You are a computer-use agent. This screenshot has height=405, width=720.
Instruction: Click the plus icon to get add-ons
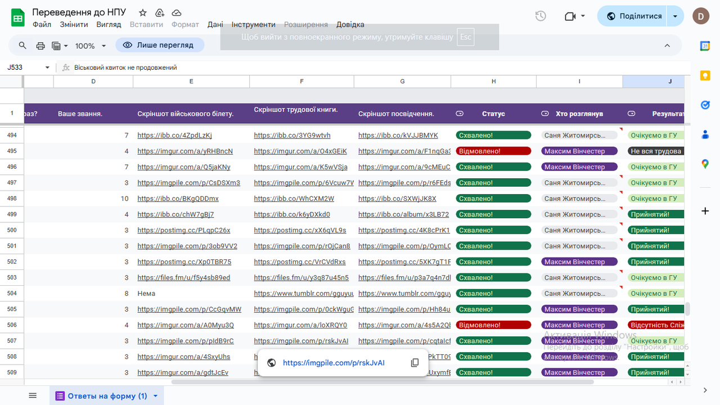(705, 211)
